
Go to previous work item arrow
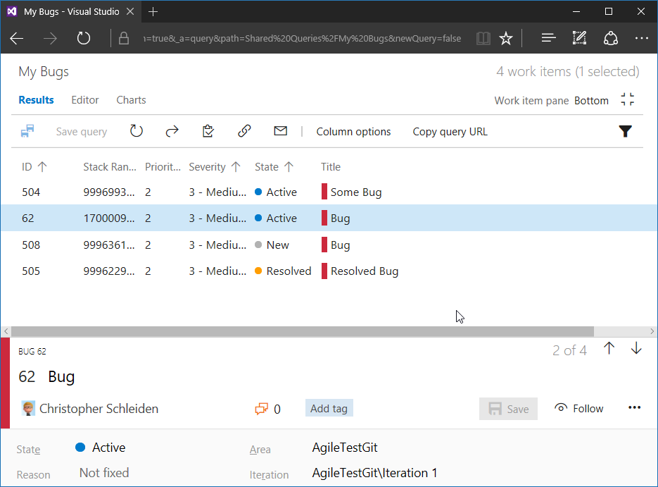coord(609,348)
